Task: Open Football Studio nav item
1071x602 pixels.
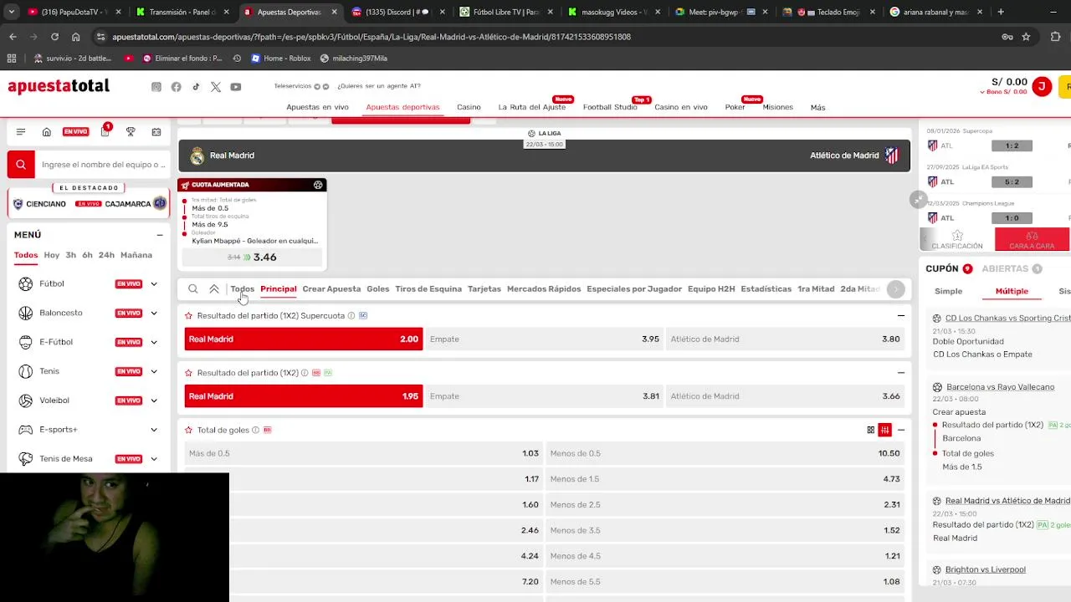Action: click(610, 107)
